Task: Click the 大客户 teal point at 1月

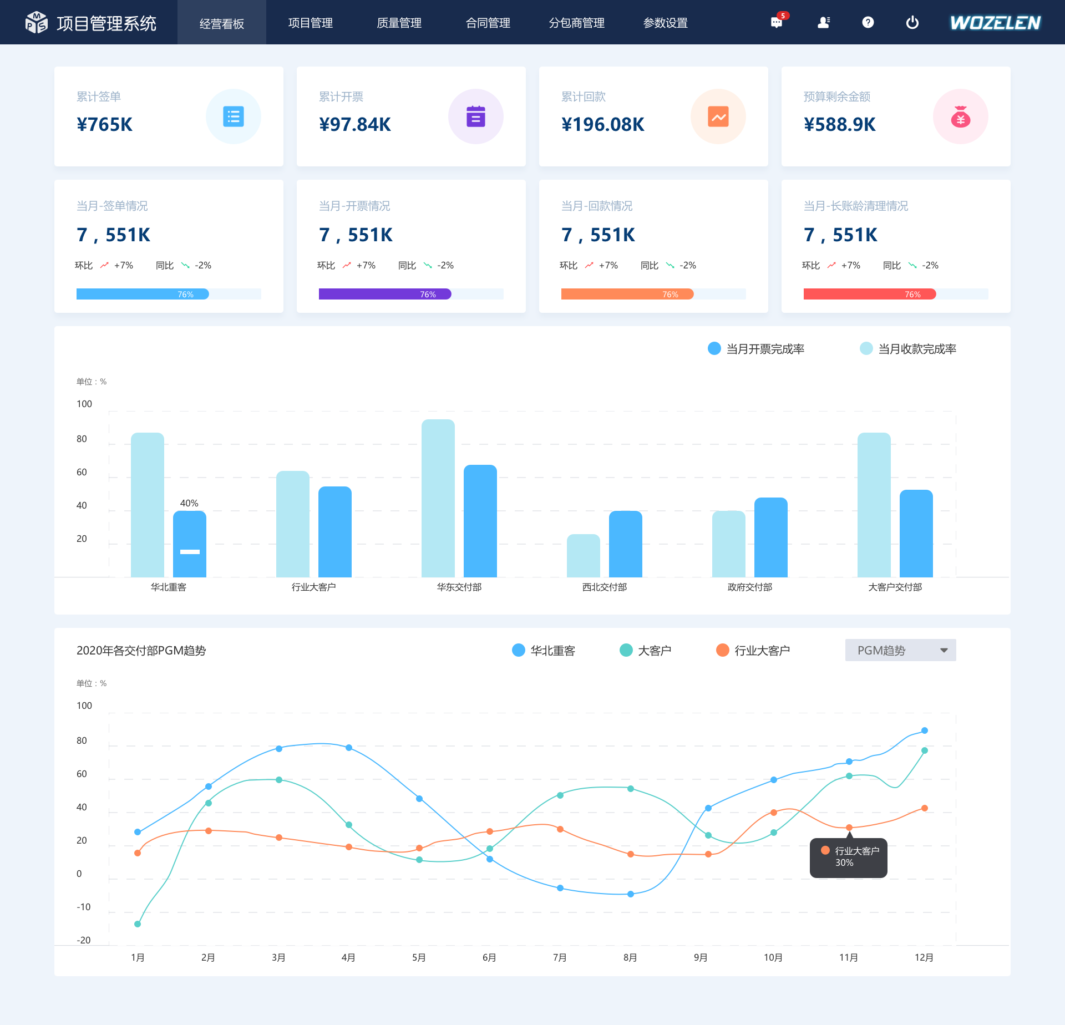Action: (x=138, y=924)
